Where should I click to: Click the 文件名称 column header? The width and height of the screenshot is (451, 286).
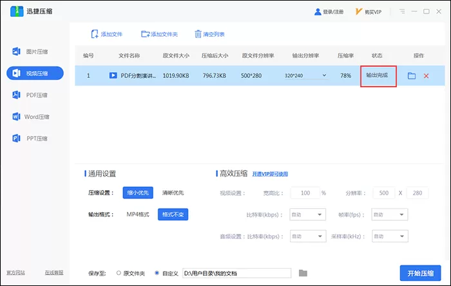[x=129, y=55]
